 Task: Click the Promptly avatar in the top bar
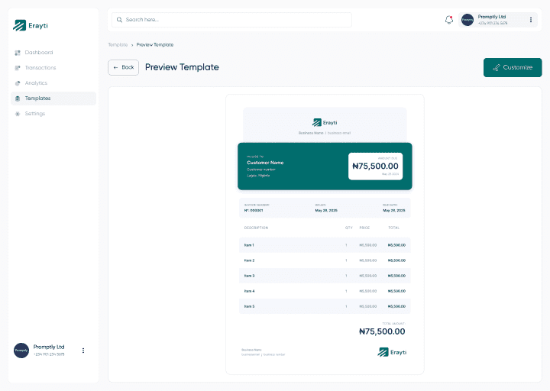467,20
